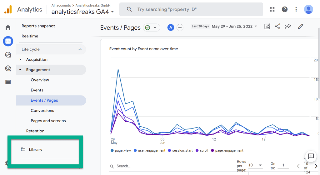Click the Customize report pencil icon
This screenshot has height=175, width=320.
tap(301, 27)
